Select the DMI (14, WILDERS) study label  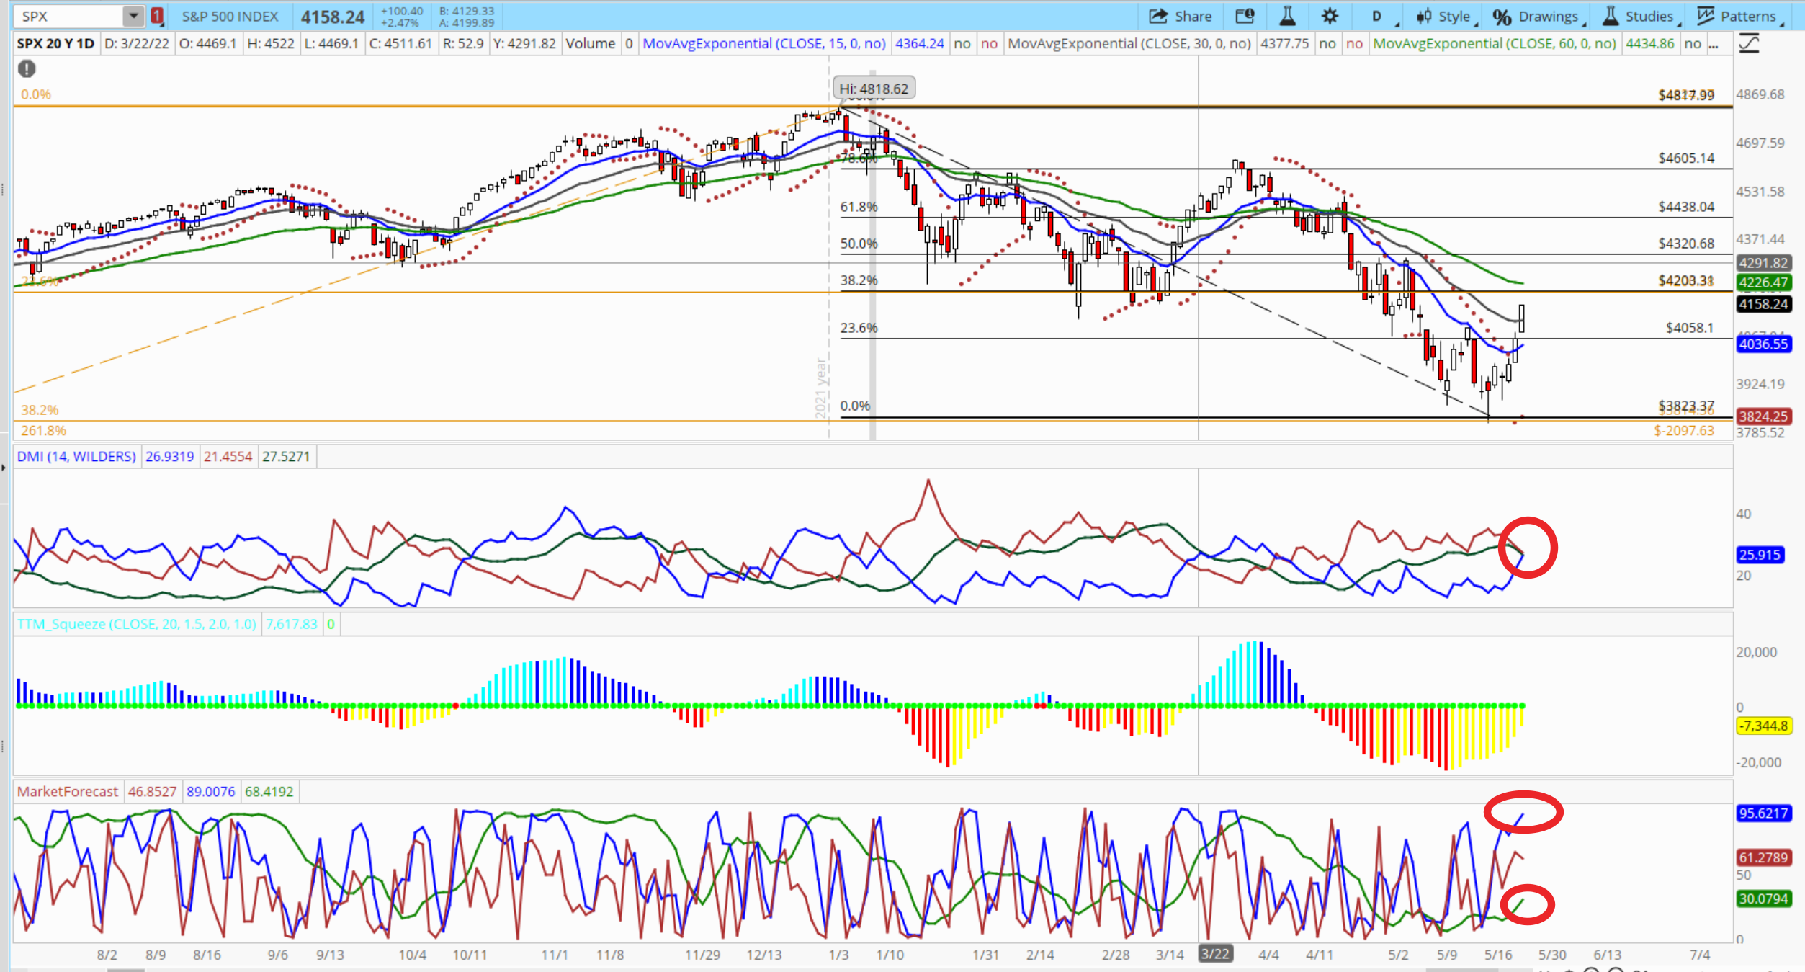[x=76, y=457]
